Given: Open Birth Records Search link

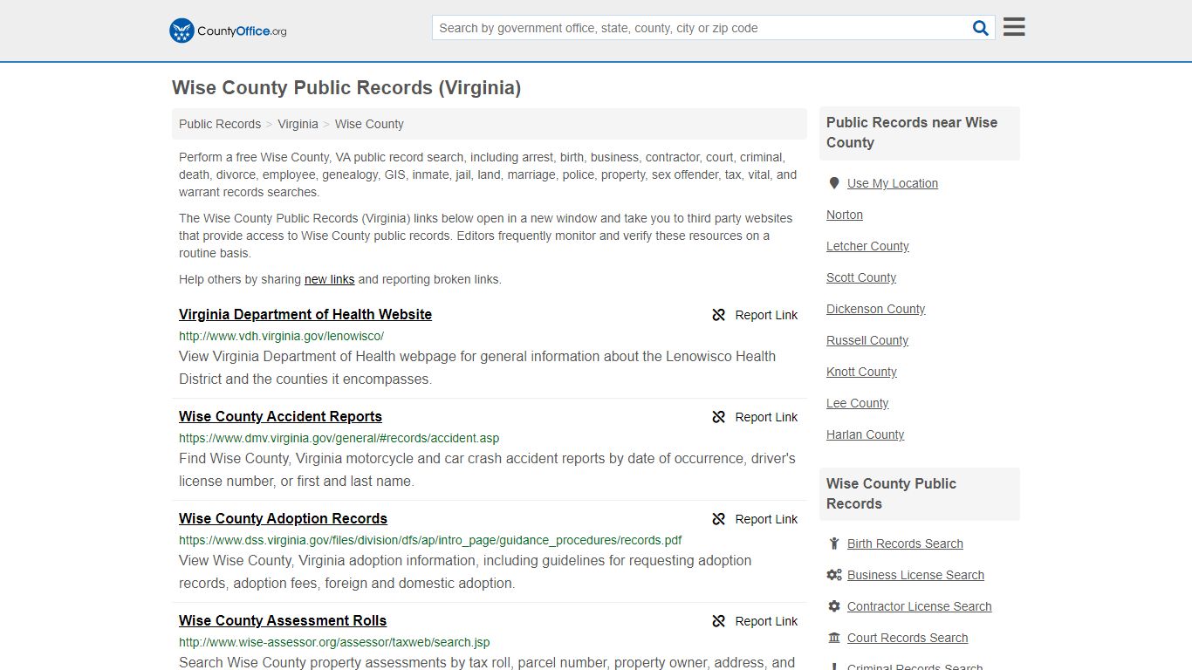Looking at the screenshot, I should click(x=905, y=544).
